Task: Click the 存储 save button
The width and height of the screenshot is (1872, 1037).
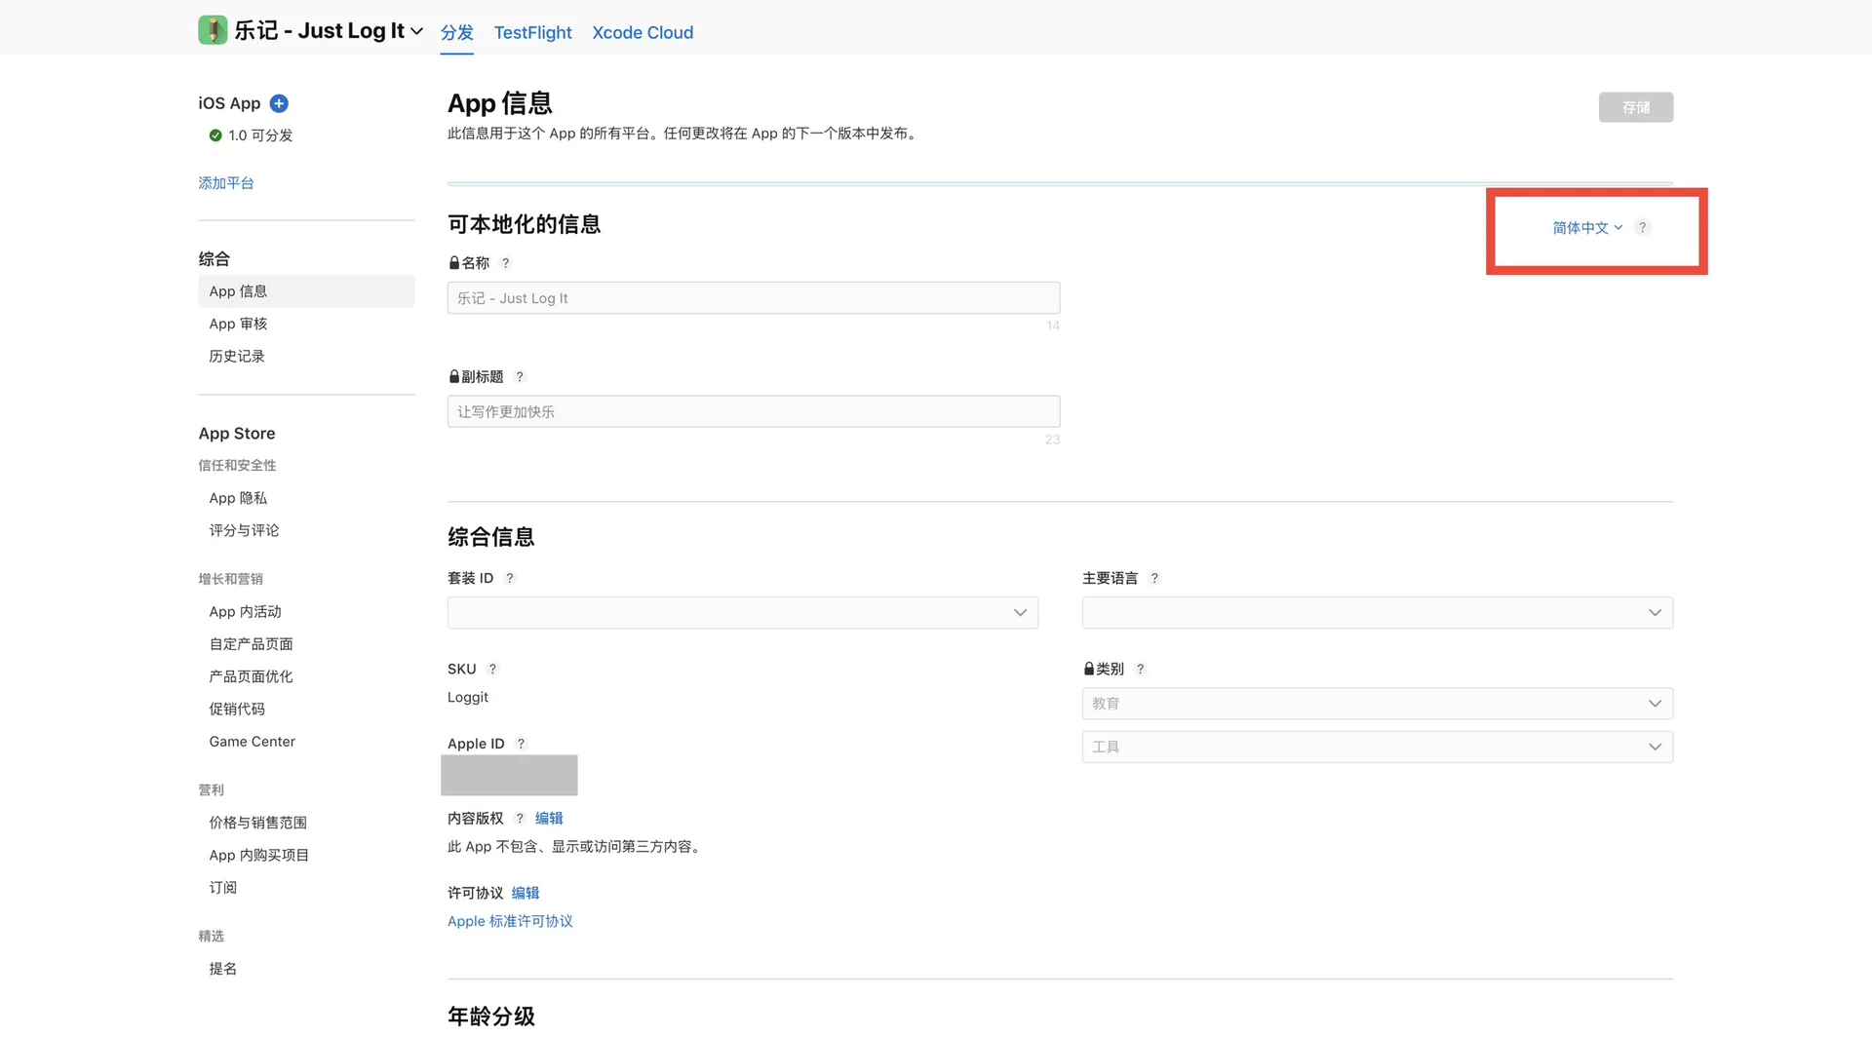Action: pos(1636,107)
